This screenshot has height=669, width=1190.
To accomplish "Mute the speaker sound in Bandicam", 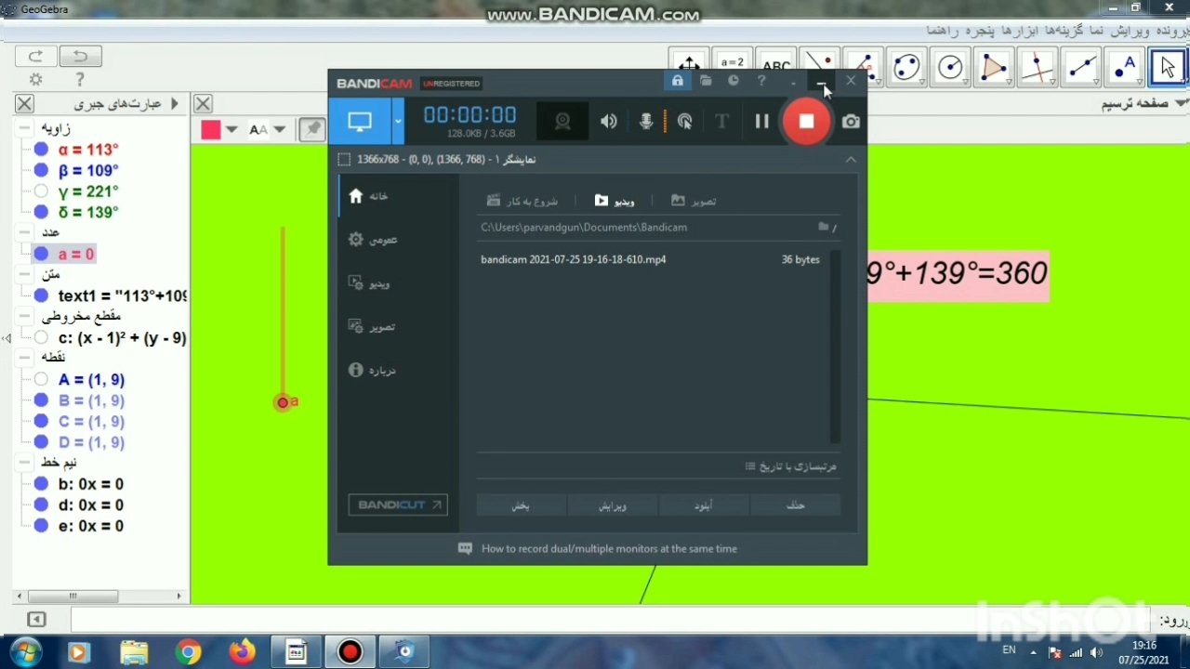I will point(609,122).
